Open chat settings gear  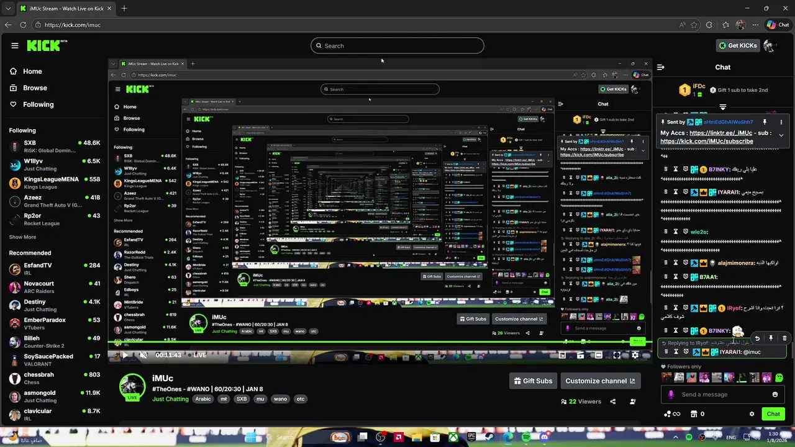tap(752, 414)
